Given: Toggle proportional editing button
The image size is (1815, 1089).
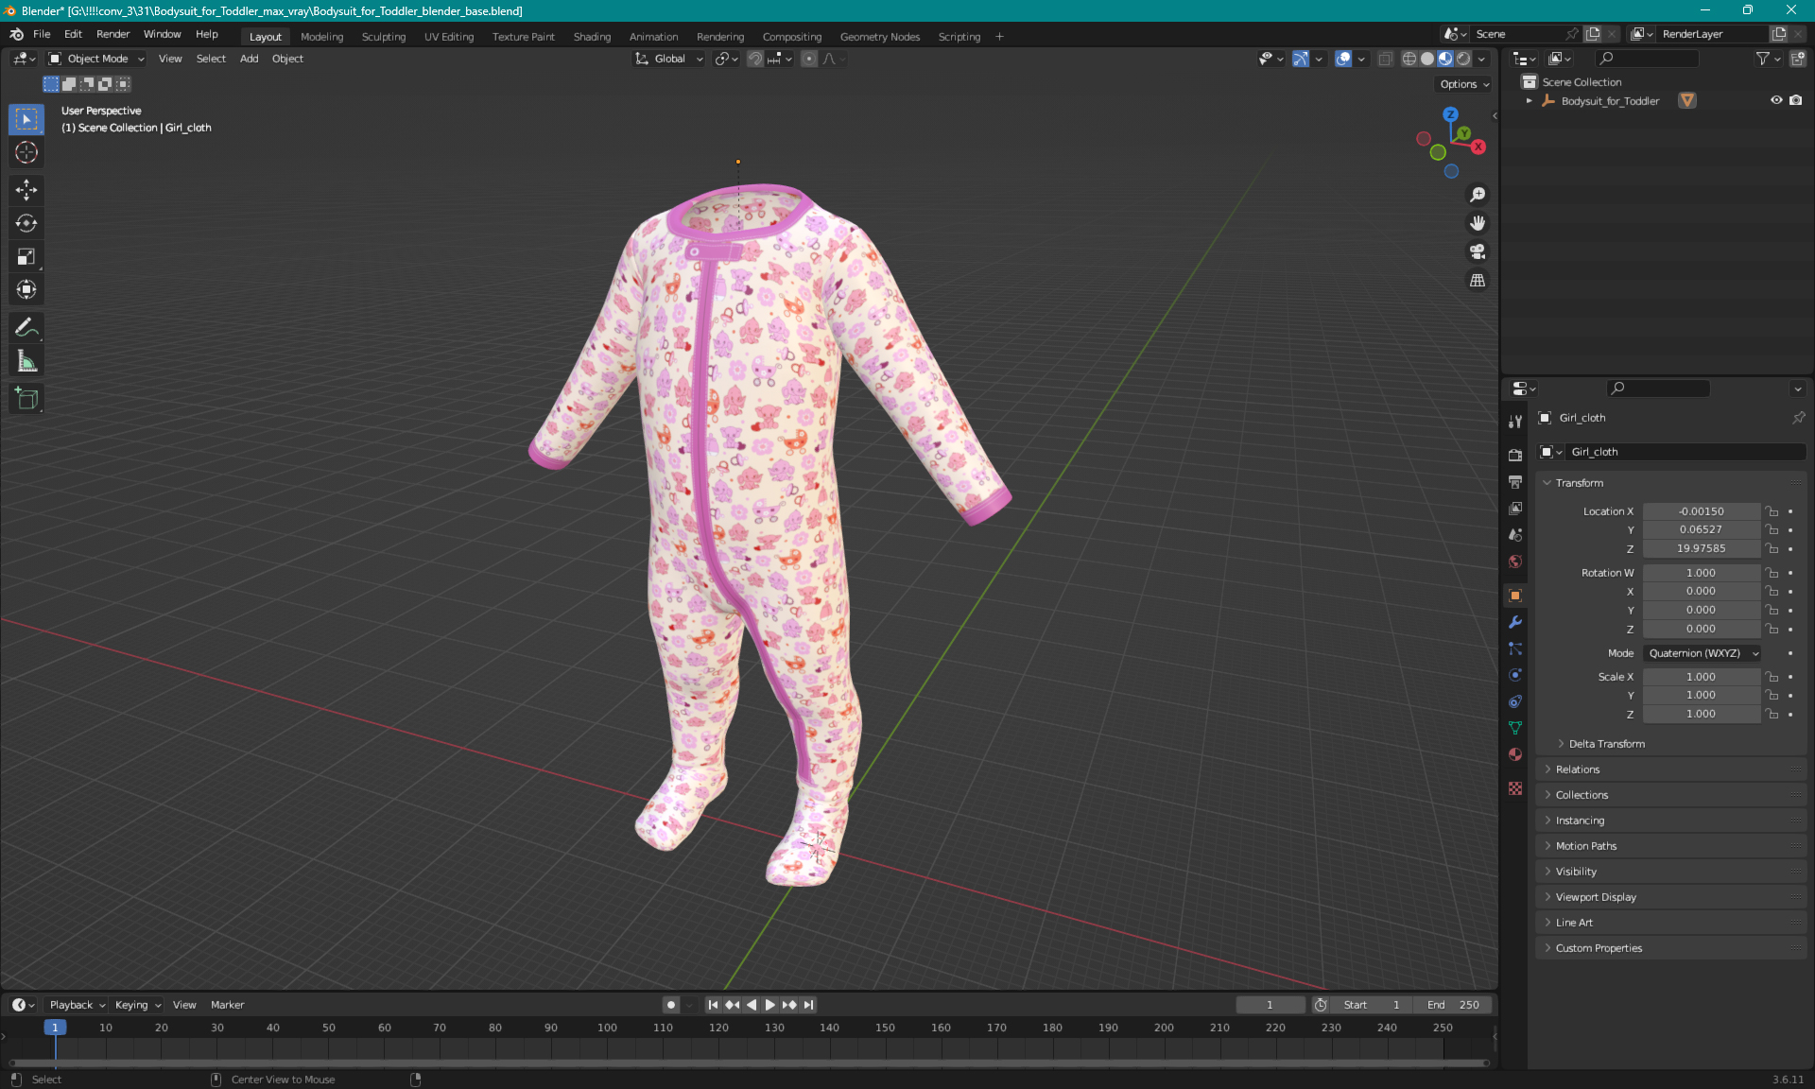Looking at the screenshot, I should click(x=809, y=59).
